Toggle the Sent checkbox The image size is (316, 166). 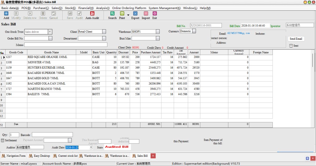pyautogui.click(x=291, y=46)
